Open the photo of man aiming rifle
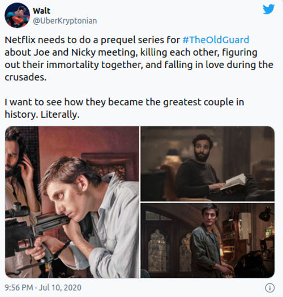 (72, 202)
